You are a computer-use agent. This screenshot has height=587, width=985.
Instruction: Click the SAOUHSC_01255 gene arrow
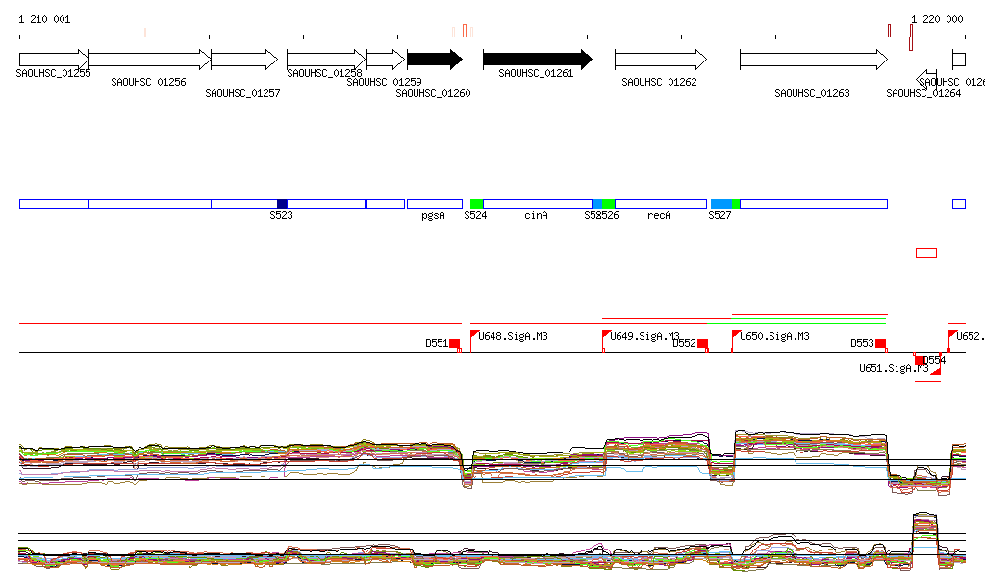pyautogui.click(x=54, y=60)
